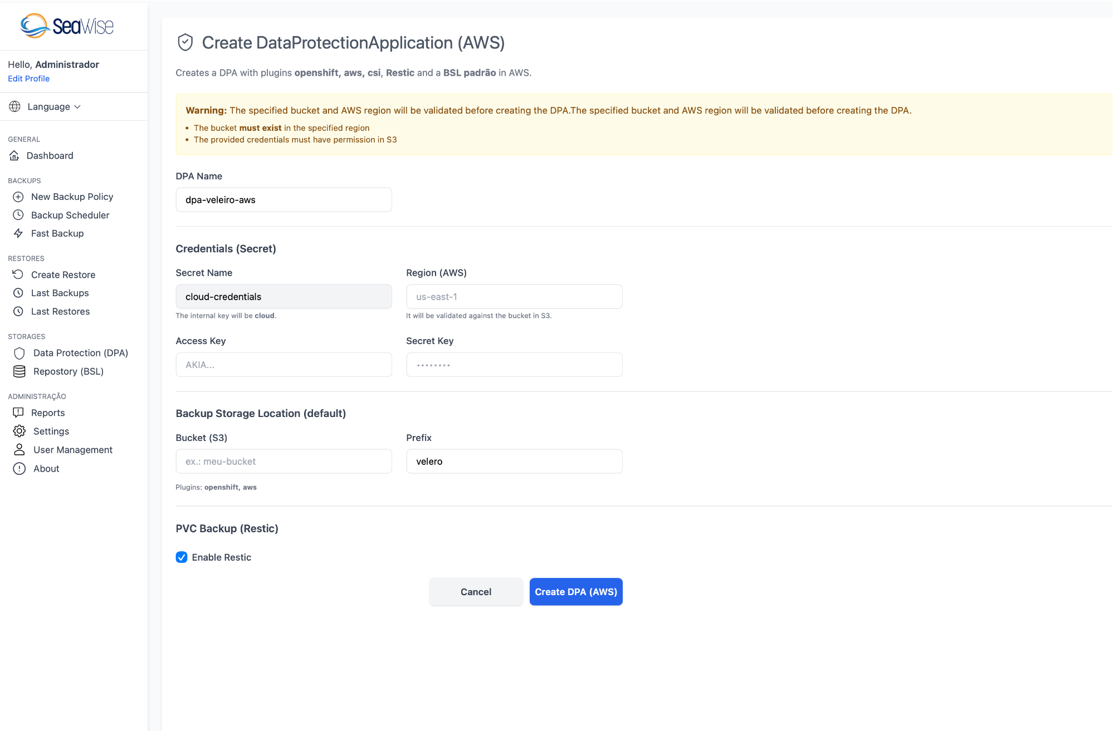Open the Data Protection (DPA) shield icon
Image resolution: width=1114 pixels, height=731 pixels.
tap(19, 353)
